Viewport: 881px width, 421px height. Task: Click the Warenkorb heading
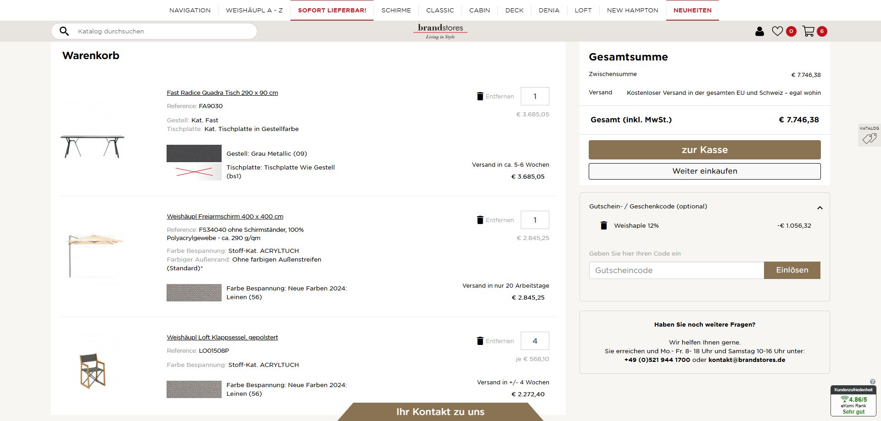pyautogui.click(x=91, y=56)
